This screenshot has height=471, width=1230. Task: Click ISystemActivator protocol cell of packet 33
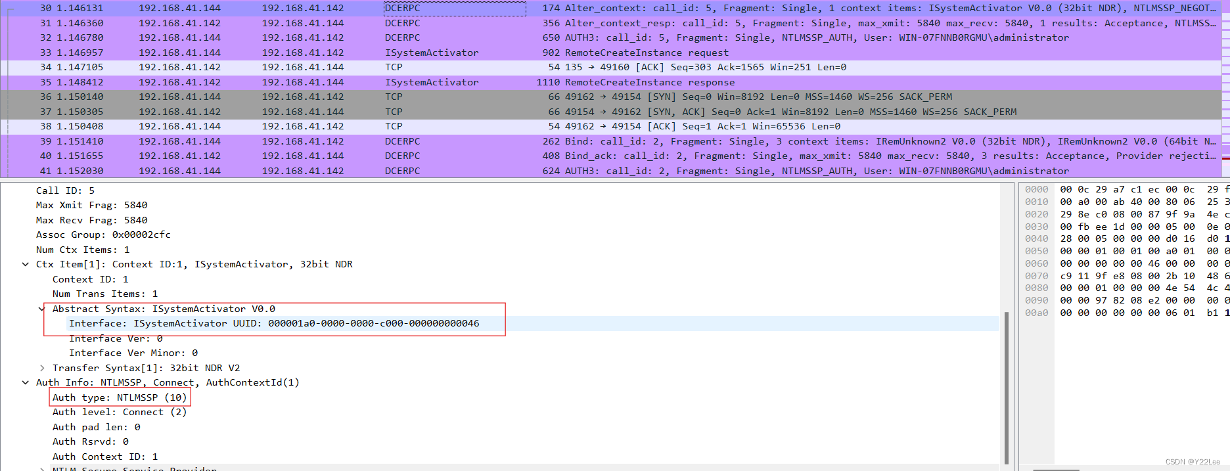[x=432, y=53]
